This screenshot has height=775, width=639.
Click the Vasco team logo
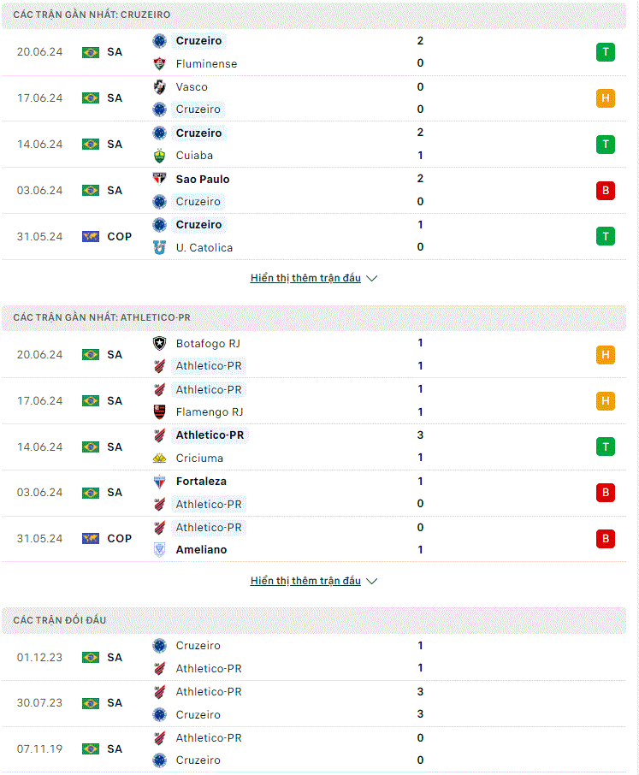[x=159, y=87]
